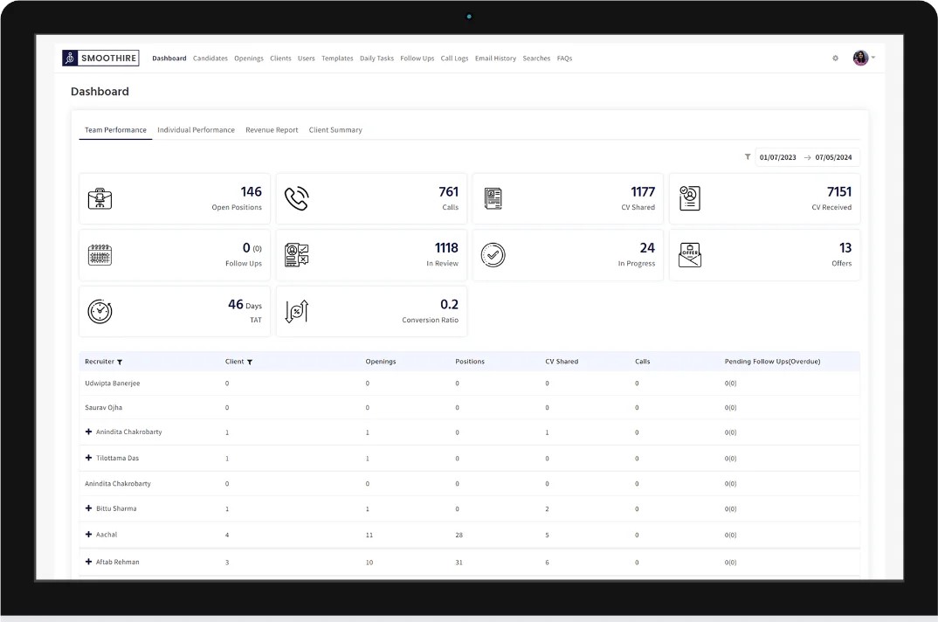The height and width of the screenshot is (622, 938).
Task: Expand the Aachal recruiter row
Action: [88, 534]
